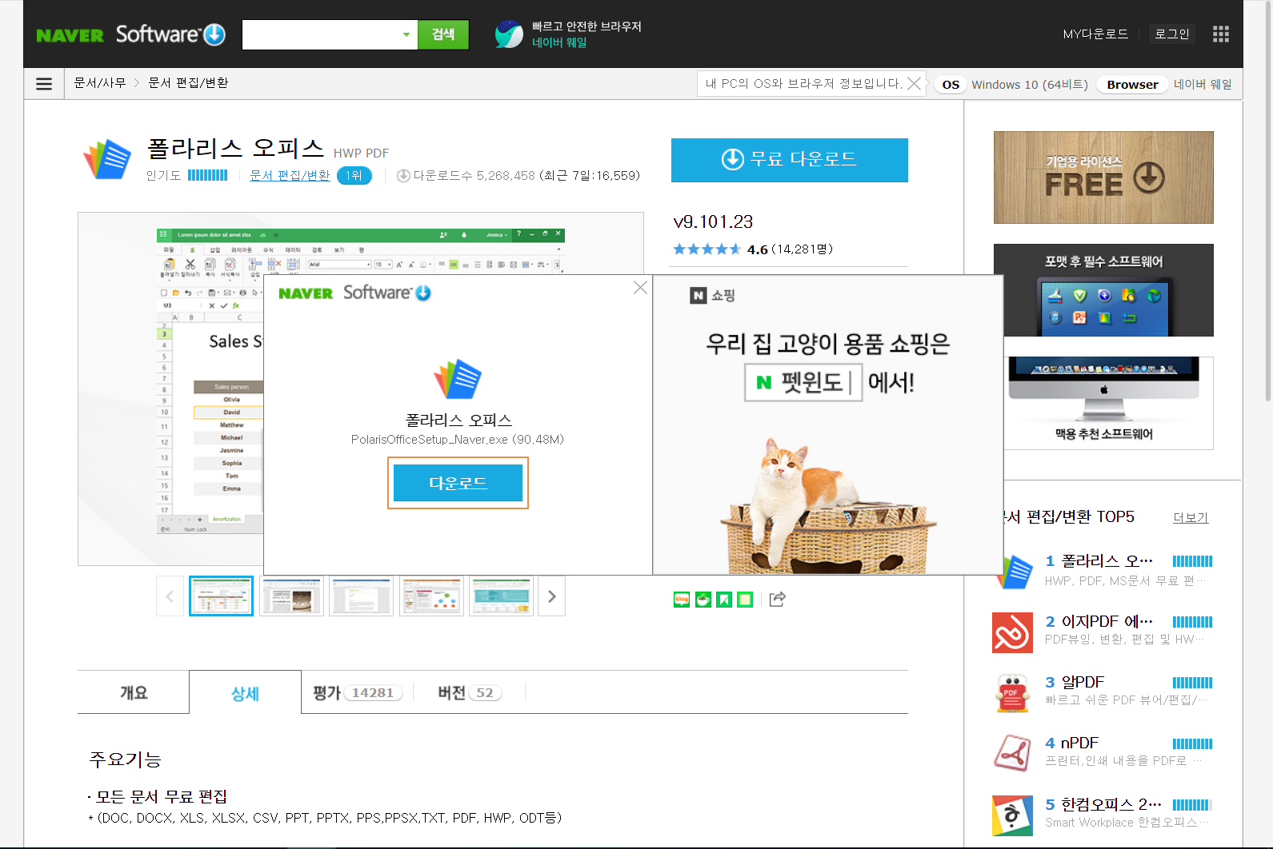Open the 로그인 login button
This screenshot has width=1273, height=849.
pos(1172,34)
